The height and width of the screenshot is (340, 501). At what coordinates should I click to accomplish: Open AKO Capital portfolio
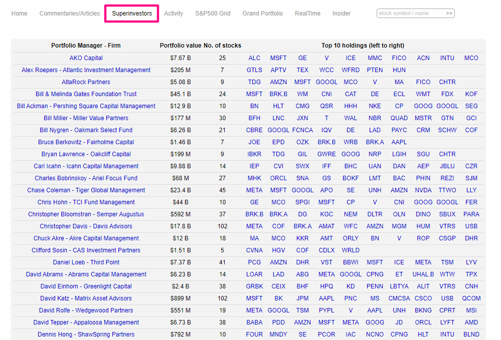(x=86, y=58)
